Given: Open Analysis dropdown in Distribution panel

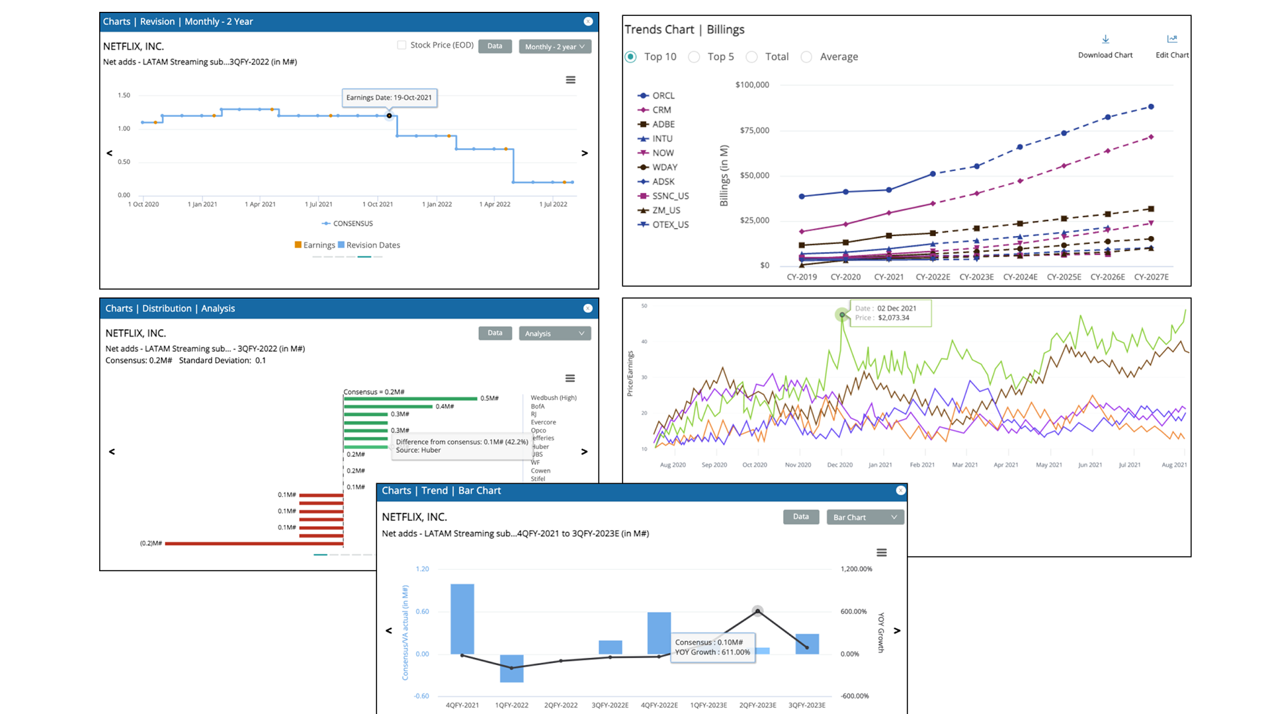Looking at the screenshot, I should click(x=555, y=334).
